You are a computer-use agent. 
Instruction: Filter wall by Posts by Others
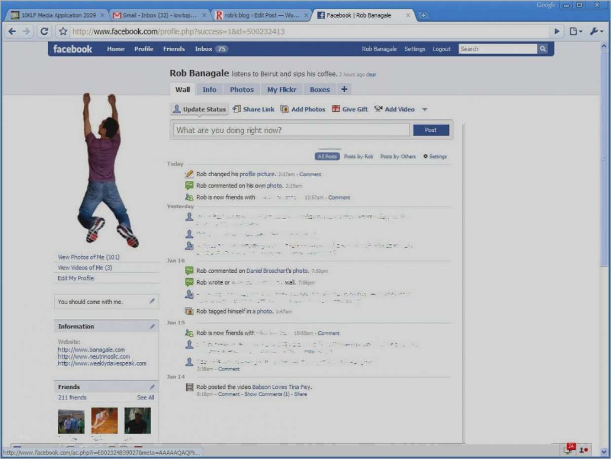pos(398,156)
